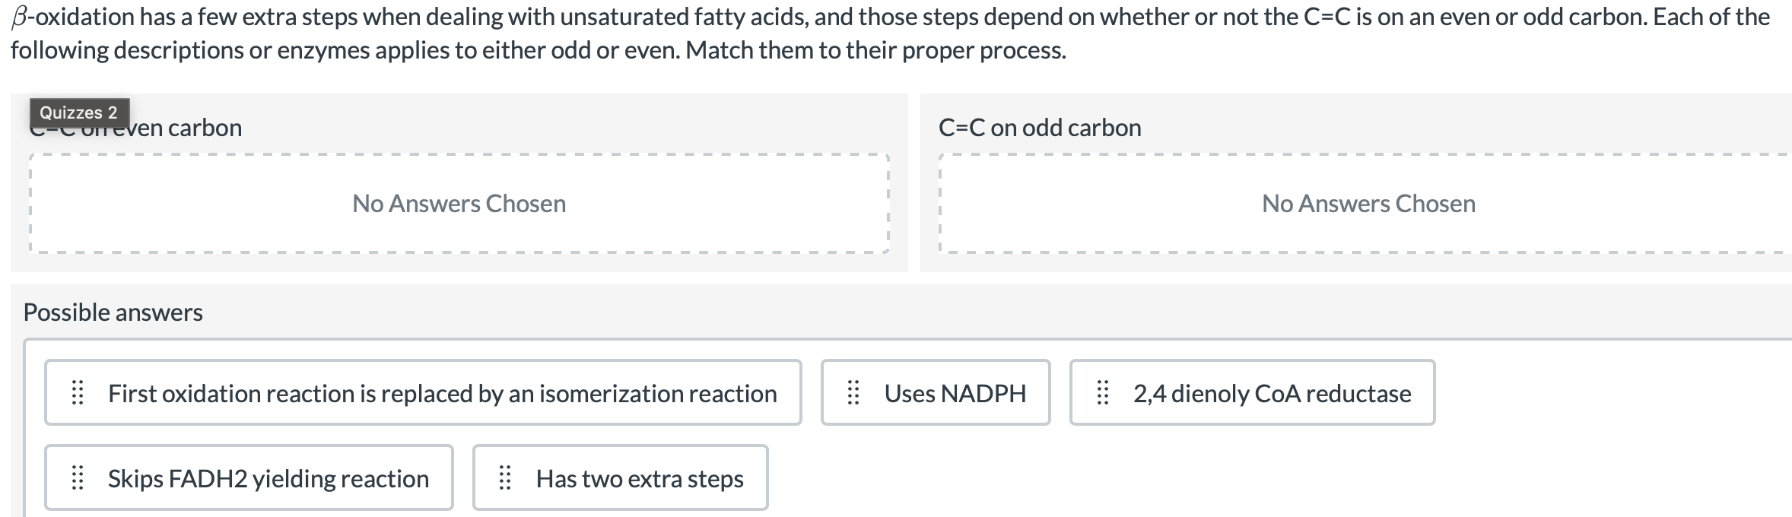Click the dashed border of the even carbon zone
This screenshot has width=1792, height=517.
click(x=459, y=154)
